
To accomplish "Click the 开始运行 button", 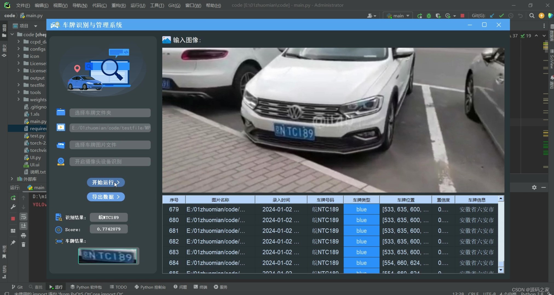I will click(x=106, y=182).
